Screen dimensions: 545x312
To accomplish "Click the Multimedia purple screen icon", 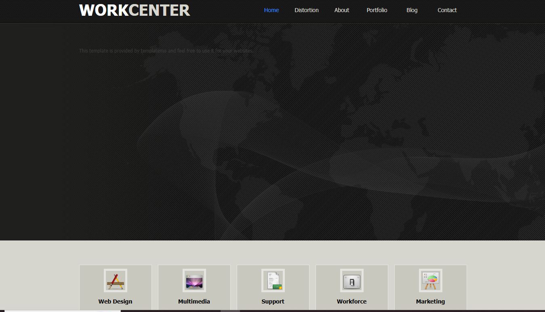I will click(x=194, y=280).
